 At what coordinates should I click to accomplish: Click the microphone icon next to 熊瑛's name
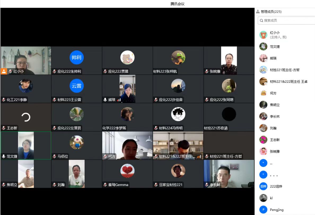point(105,100)
